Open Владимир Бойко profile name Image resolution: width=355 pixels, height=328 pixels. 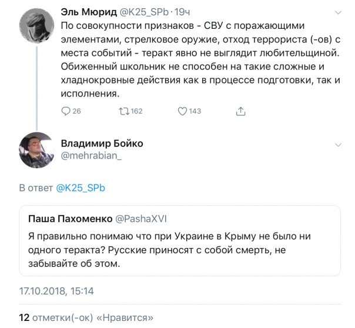[x=102, y=144]
